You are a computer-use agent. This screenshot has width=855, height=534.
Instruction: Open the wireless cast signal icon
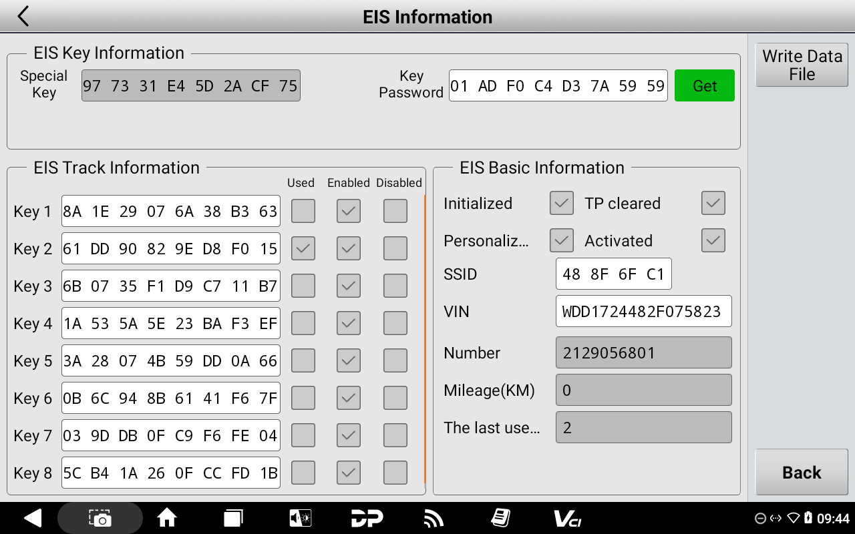coord(434,518)
